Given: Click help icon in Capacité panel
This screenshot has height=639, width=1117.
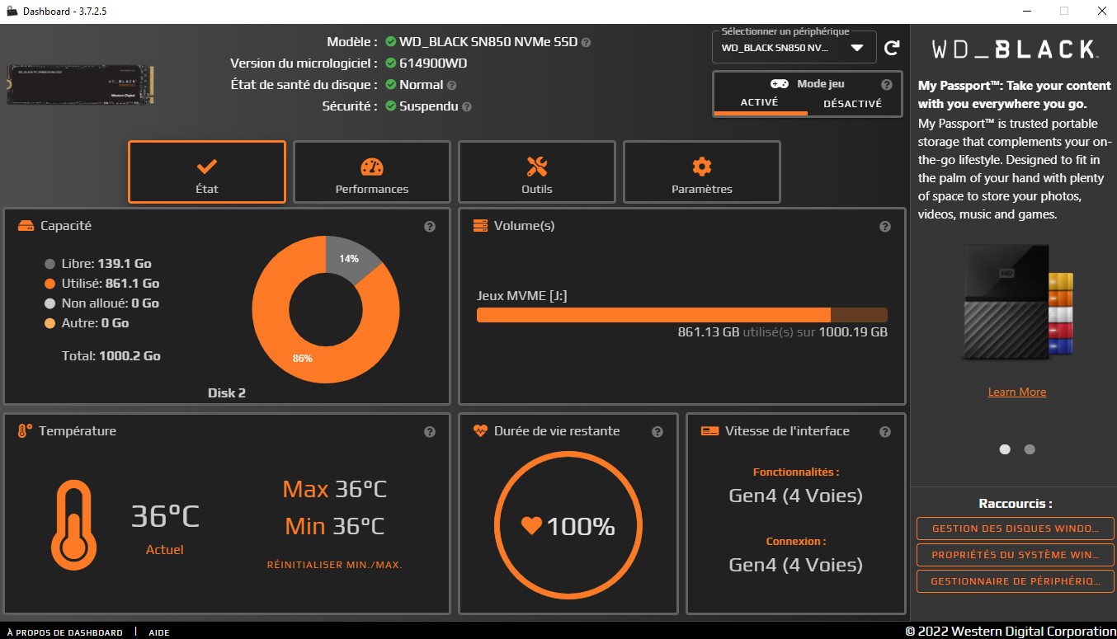Looking at the screenshot, I should (430, 227).
